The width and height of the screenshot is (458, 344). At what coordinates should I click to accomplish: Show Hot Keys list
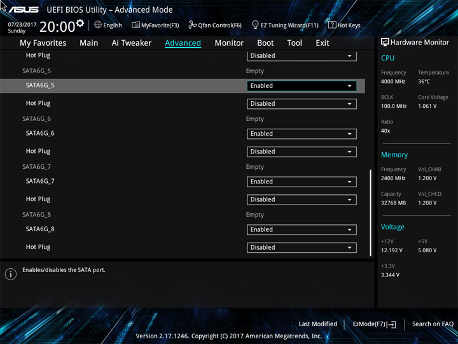click(x=344, y=25)
